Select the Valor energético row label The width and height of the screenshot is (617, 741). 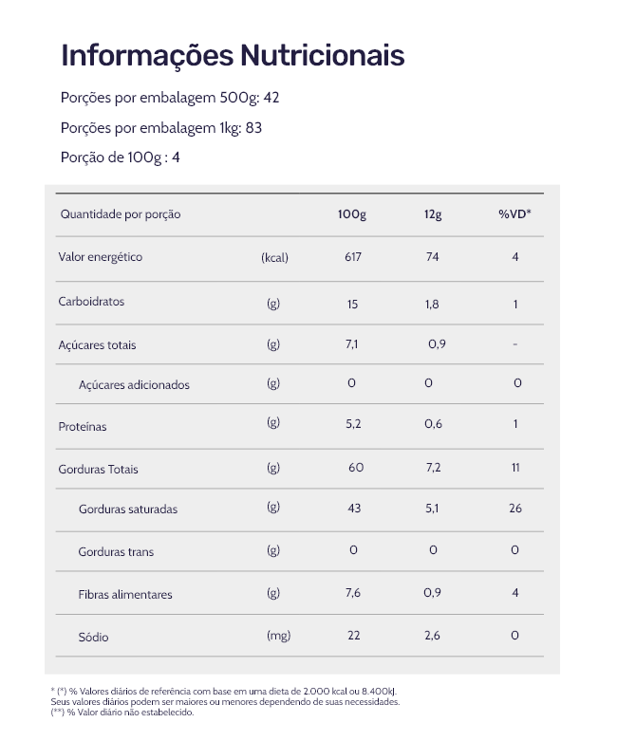[x=101, y=257]
